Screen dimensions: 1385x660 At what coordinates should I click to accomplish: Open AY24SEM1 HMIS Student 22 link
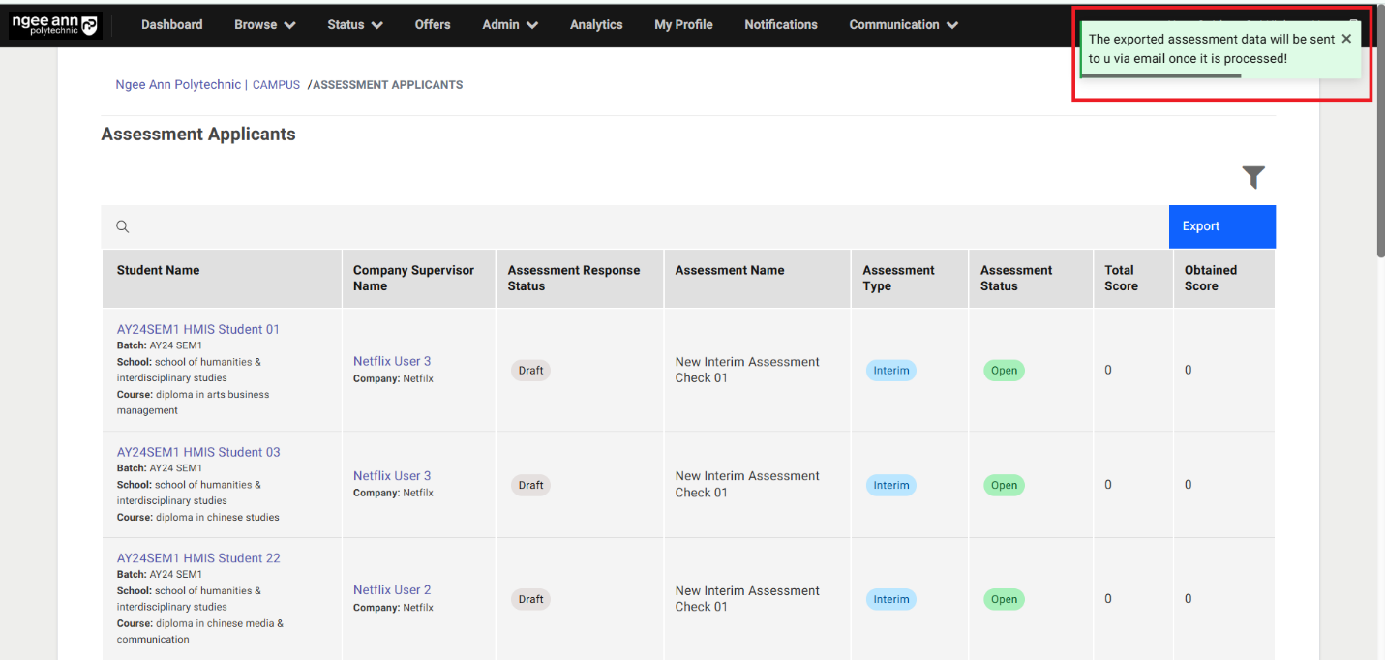point(198,558)
